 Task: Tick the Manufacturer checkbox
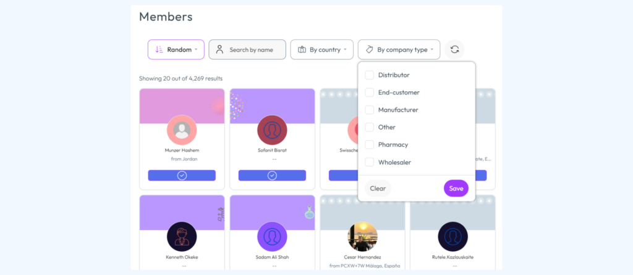[369, 110]
